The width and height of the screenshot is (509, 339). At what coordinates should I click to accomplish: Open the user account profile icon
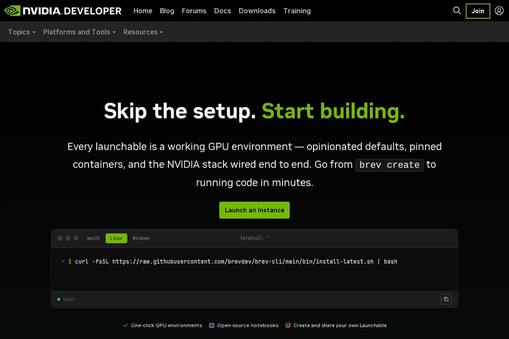coord(499,11)
